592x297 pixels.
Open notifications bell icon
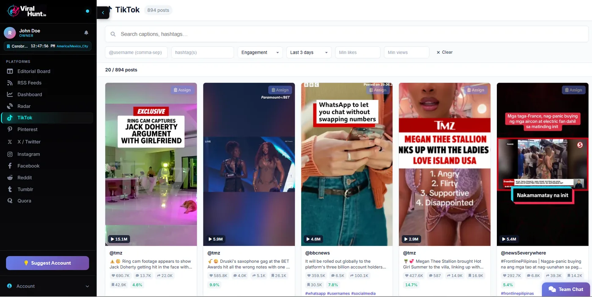click(x=86, y=33)
